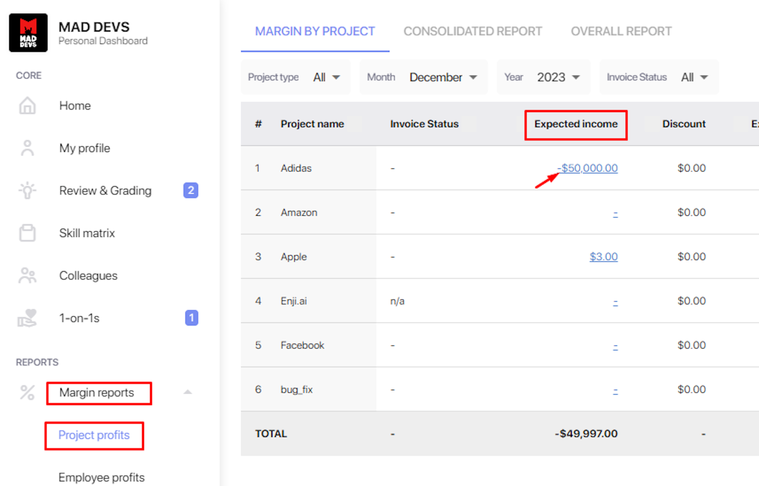759x486 pixels.
Task: Click Adidas expected income -$50,000.00 link
Action: pyautogui.click(x=587, y=168)
